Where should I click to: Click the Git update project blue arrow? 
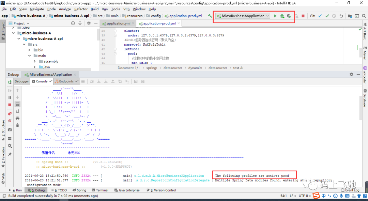pos(320,16)
